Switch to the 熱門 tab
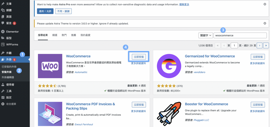The height and width of the screenshot is (127, 270). click(x=64, y=35)
